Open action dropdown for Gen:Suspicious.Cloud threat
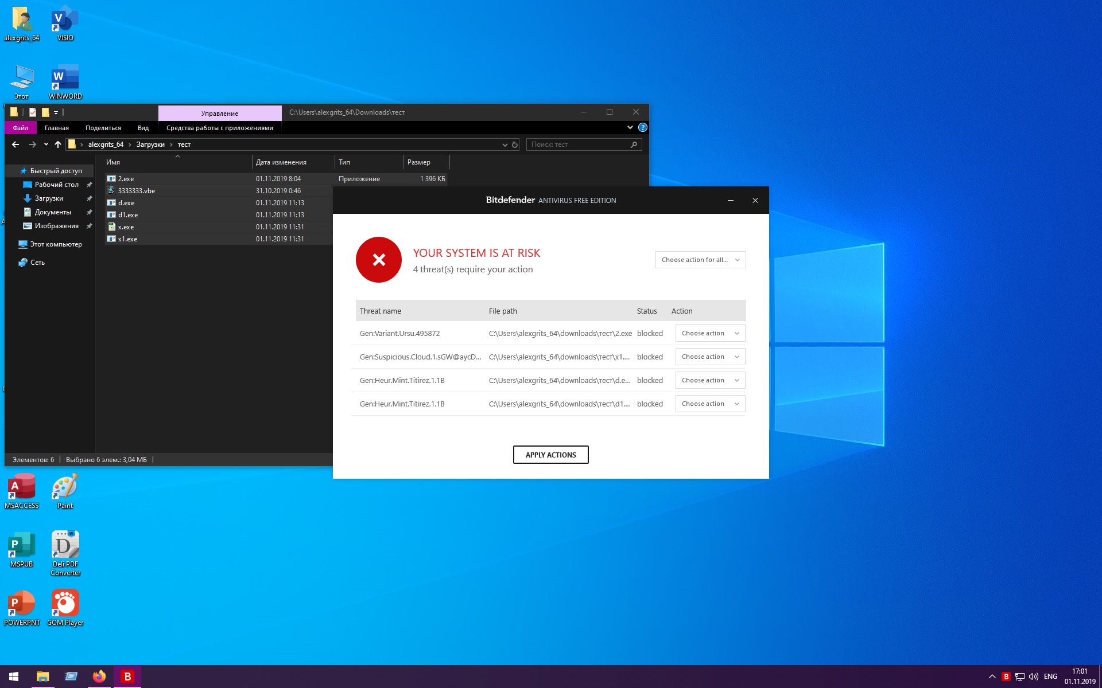Image resolution: width=1102 pixels, height=688 pixels. point(710,357)
